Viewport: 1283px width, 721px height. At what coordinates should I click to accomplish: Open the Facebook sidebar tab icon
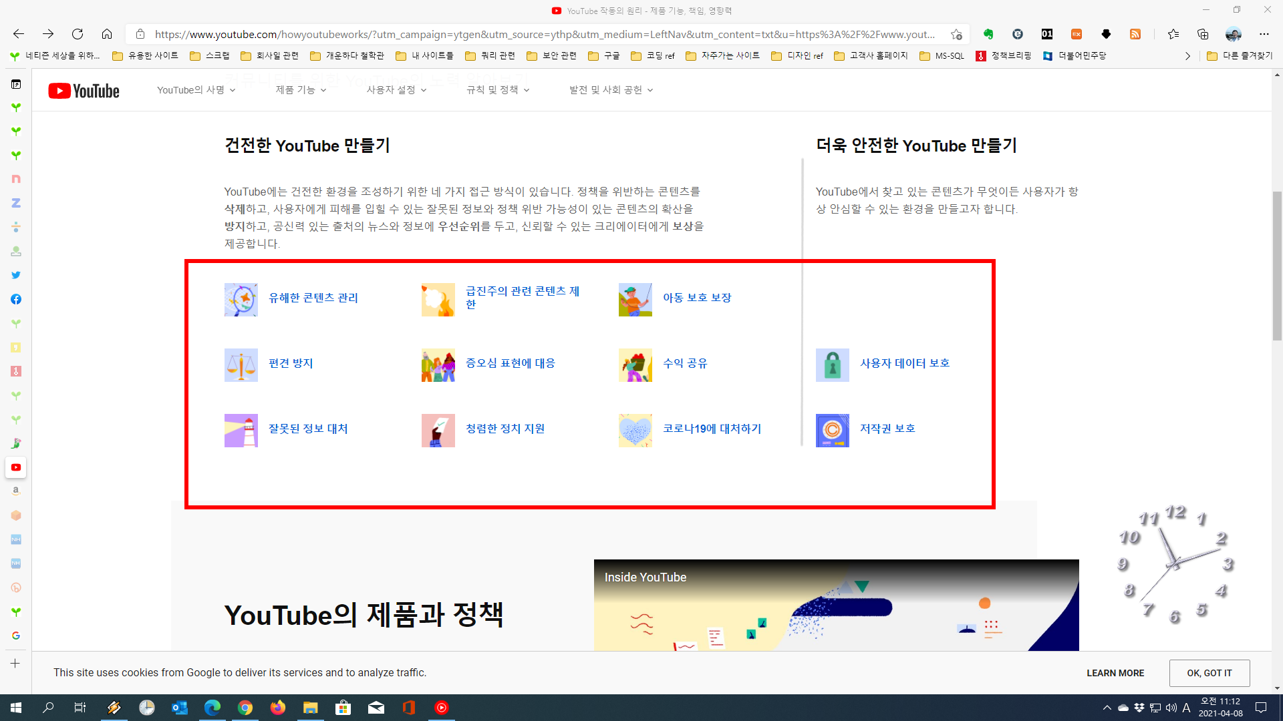(16, 299)
